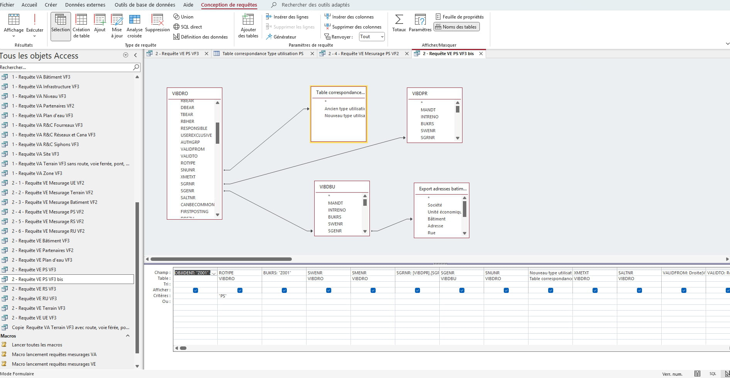
Task: Open the Données externes ribbon tab
Action: click(x=85, y=5)
